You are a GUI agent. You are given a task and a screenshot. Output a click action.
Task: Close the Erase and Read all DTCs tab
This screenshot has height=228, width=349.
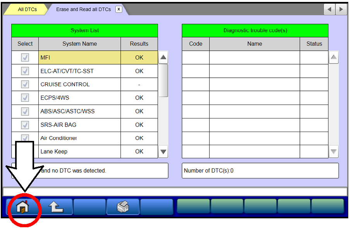(x=119, y=9)
